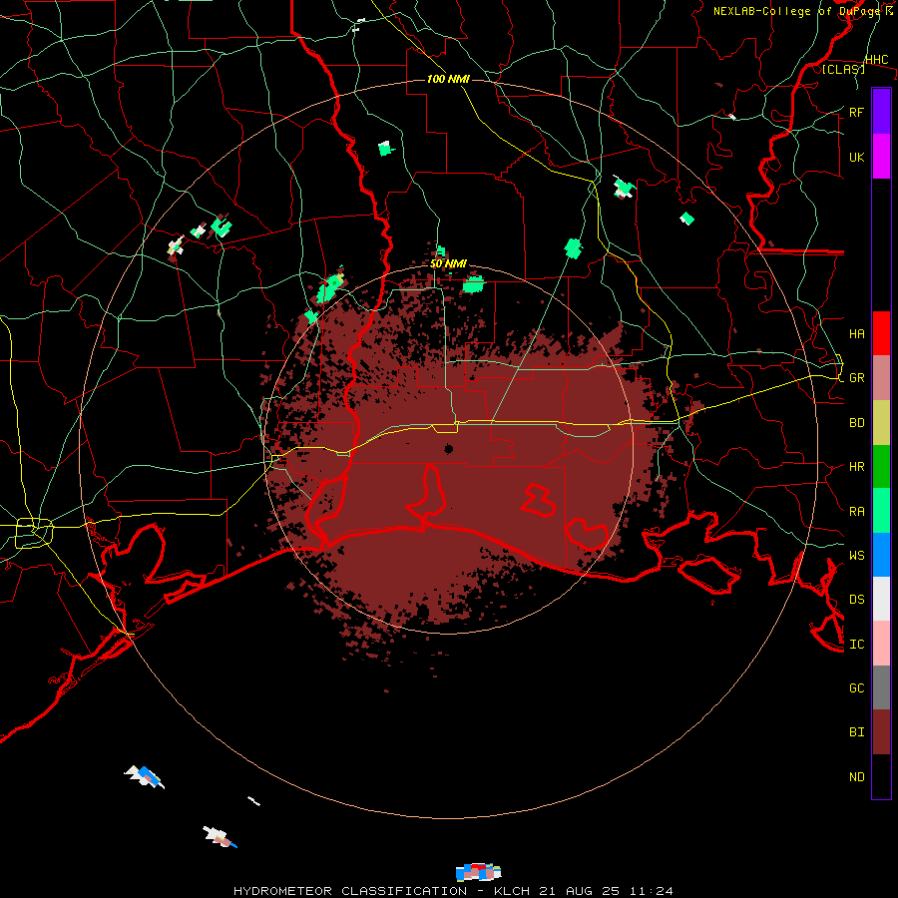Click the DS legend label
Viewport: 898px width, 898px height.
pyautogui.click(x=856, y=600)
